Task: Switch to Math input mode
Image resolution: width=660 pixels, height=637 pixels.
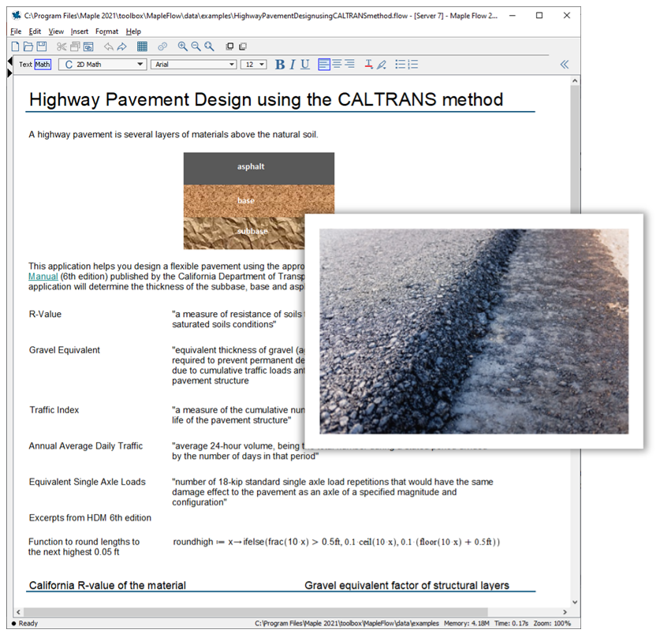Action: coord(43,65)
